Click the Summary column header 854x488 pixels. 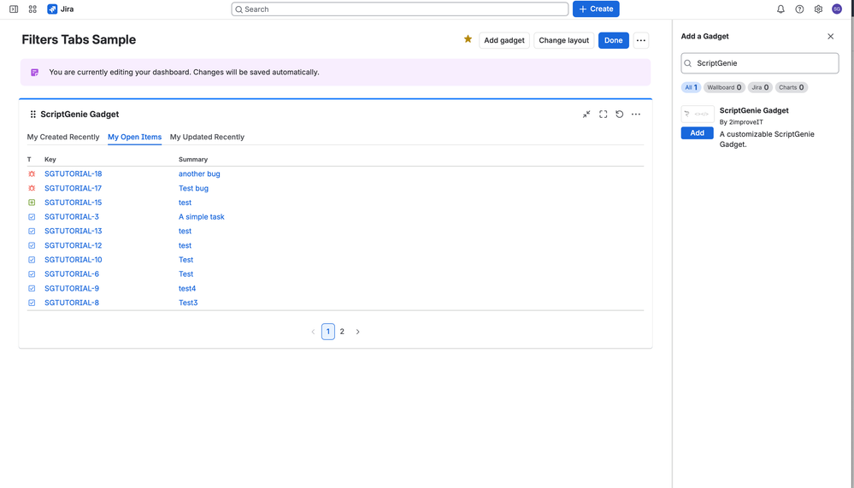193,160
